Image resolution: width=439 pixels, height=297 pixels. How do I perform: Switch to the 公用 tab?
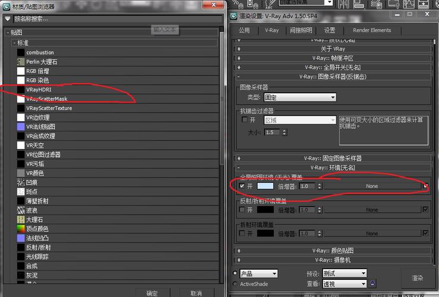(x=244, y=30)
